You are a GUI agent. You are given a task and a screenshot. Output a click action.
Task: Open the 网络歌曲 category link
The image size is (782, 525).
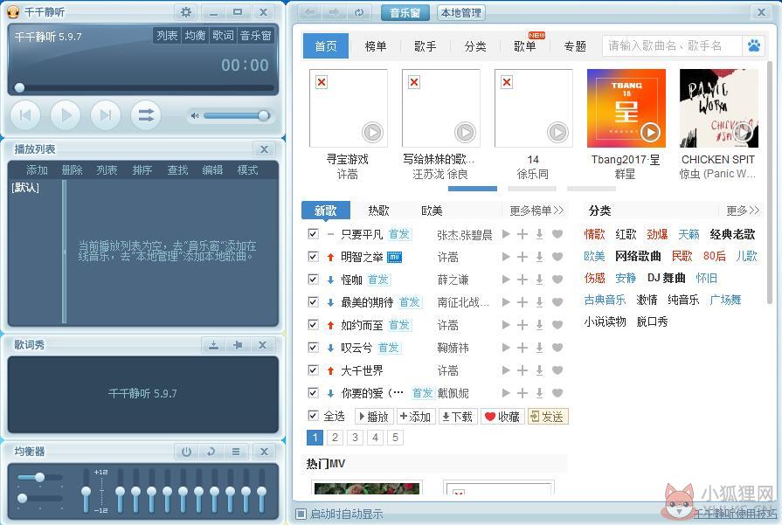(x=638, y=256)
